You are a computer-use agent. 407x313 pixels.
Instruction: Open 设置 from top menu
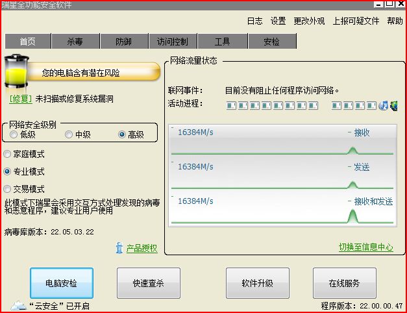coord(278,21)
